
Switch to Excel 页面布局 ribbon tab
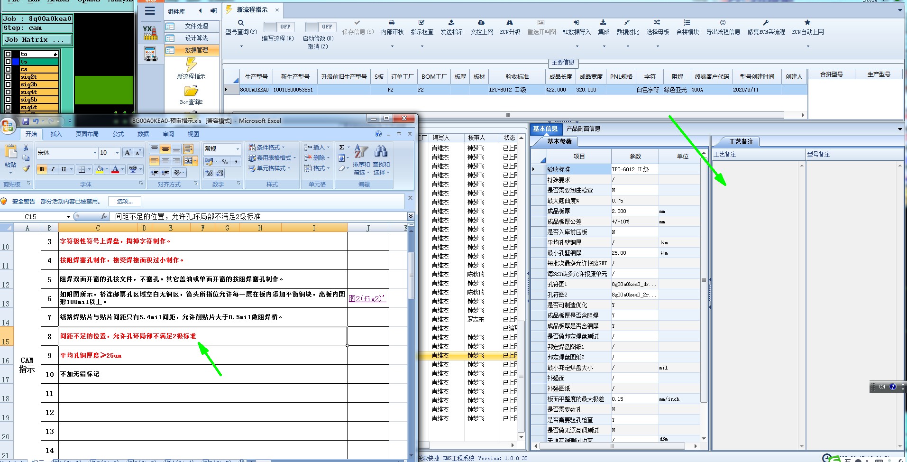pos(87,134)
